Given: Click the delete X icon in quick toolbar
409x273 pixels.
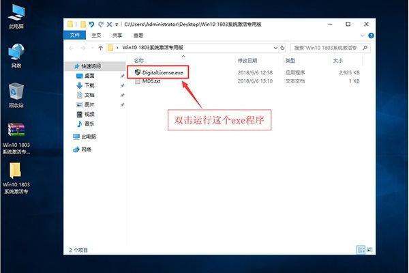Looking at the screenshot, I should (109, 25).
